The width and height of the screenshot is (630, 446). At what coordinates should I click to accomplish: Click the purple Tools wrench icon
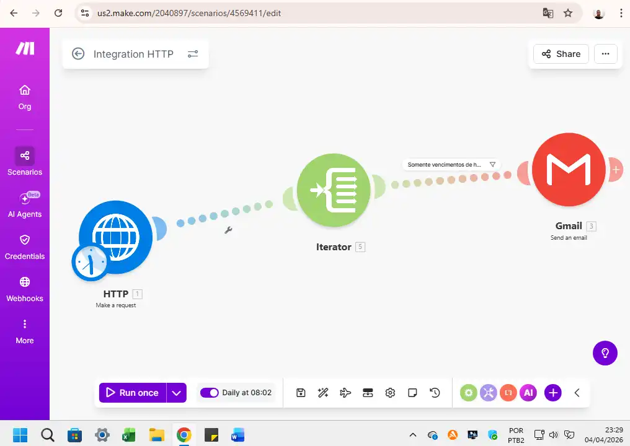coord(489,393)
